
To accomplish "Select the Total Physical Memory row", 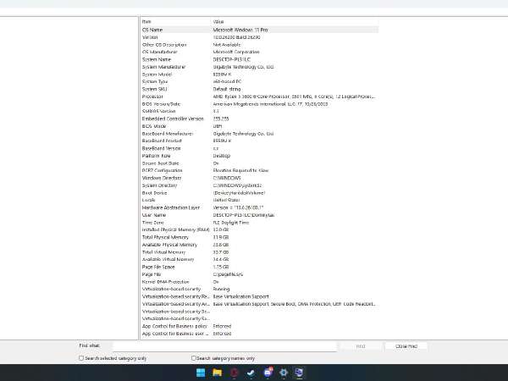I will pos(260,237).
